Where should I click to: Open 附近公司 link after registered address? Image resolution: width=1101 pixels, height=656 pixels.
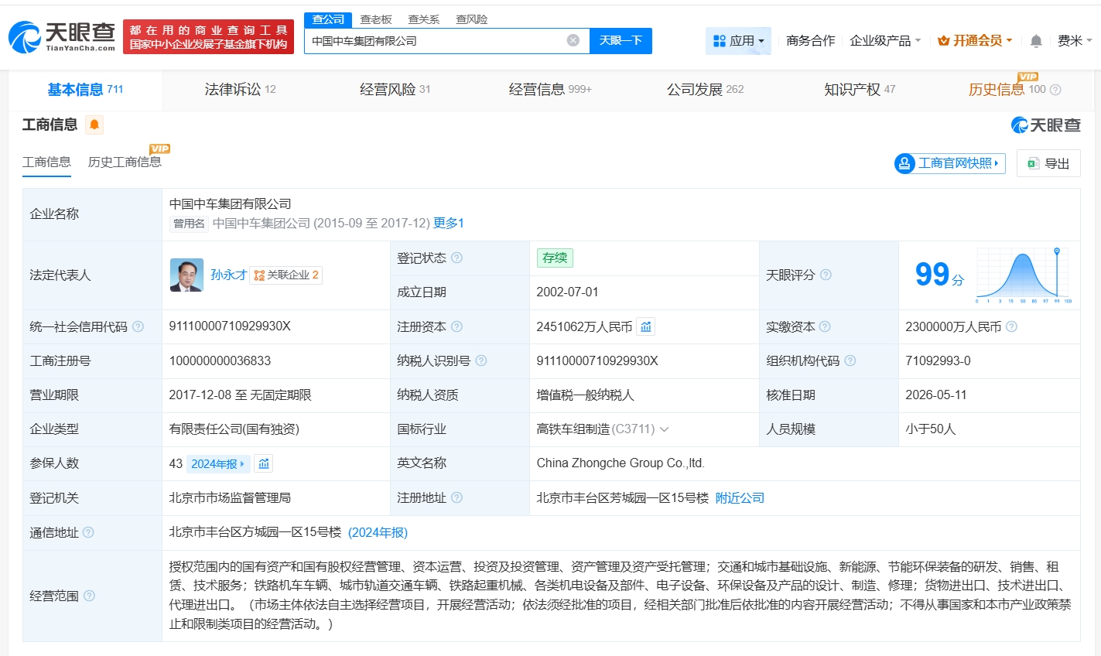click(740, 497)
